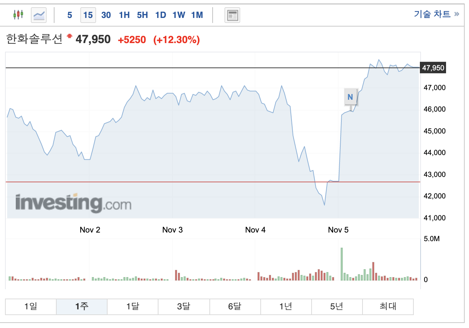
Task: Click the Nov 5 date label
Action: pos(338,230)
